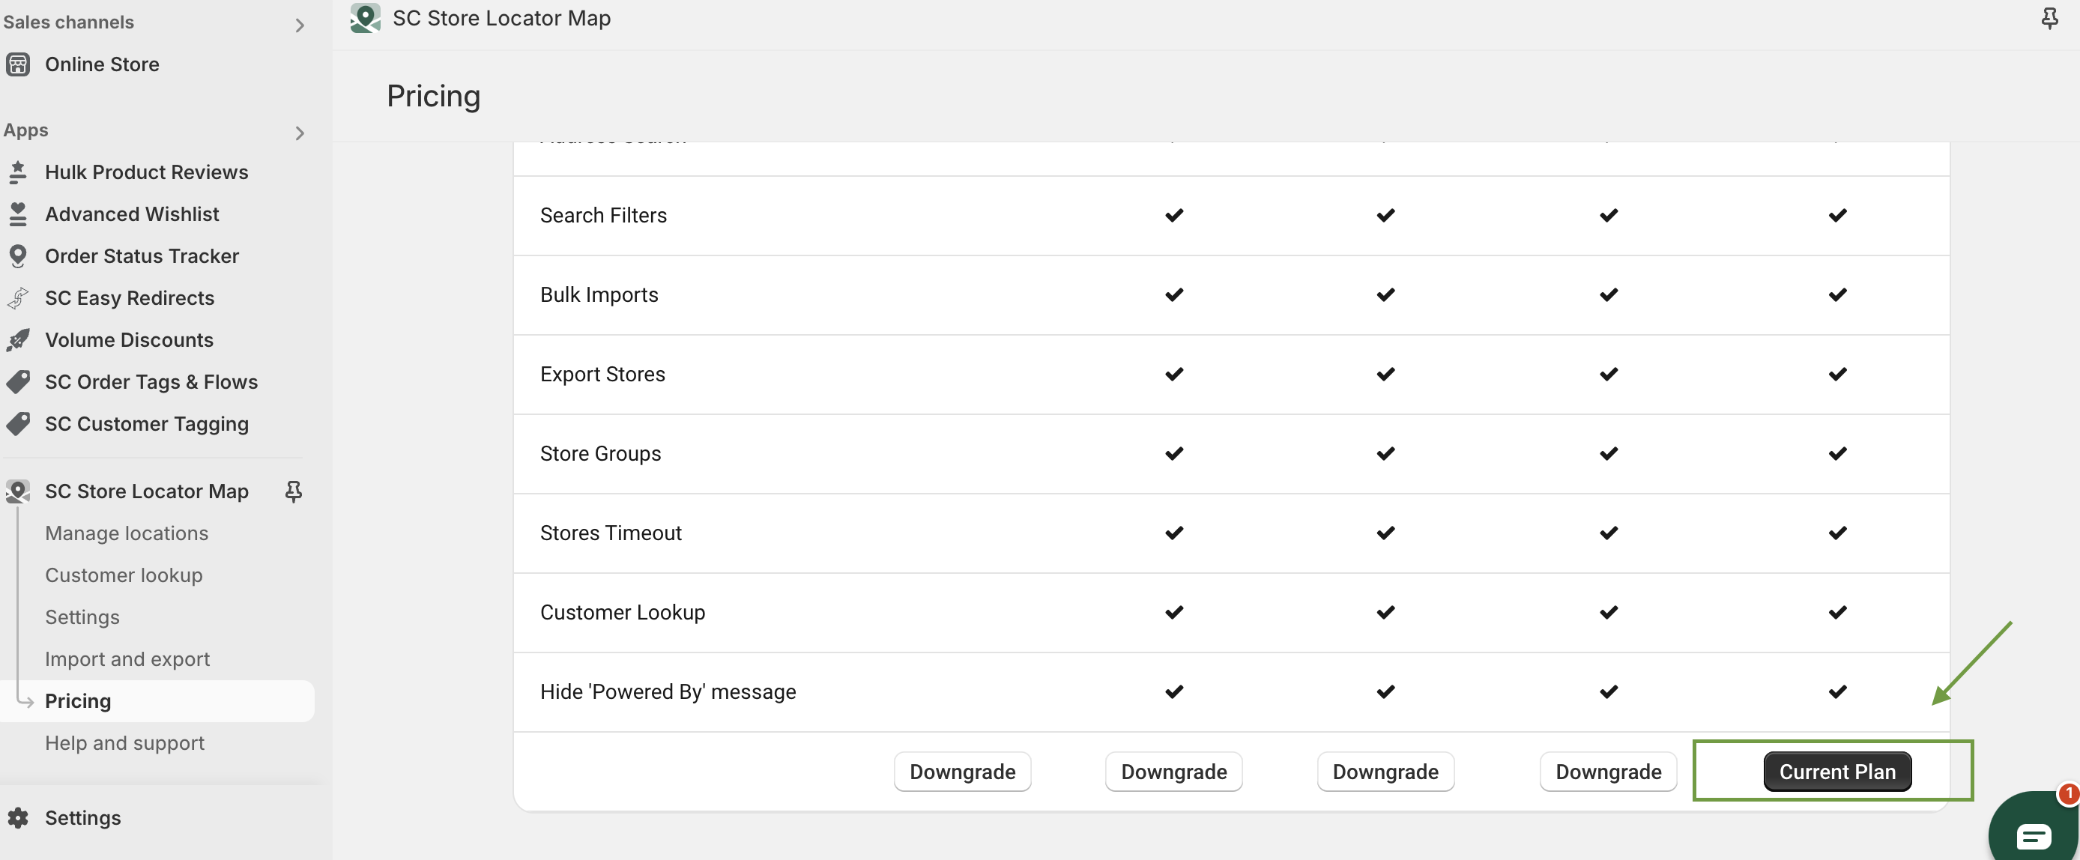Click the Order Status Tracker pin icon
The width and height of the screenshot is (2080, 860).
pyautogui.click(x=18, y=256)
